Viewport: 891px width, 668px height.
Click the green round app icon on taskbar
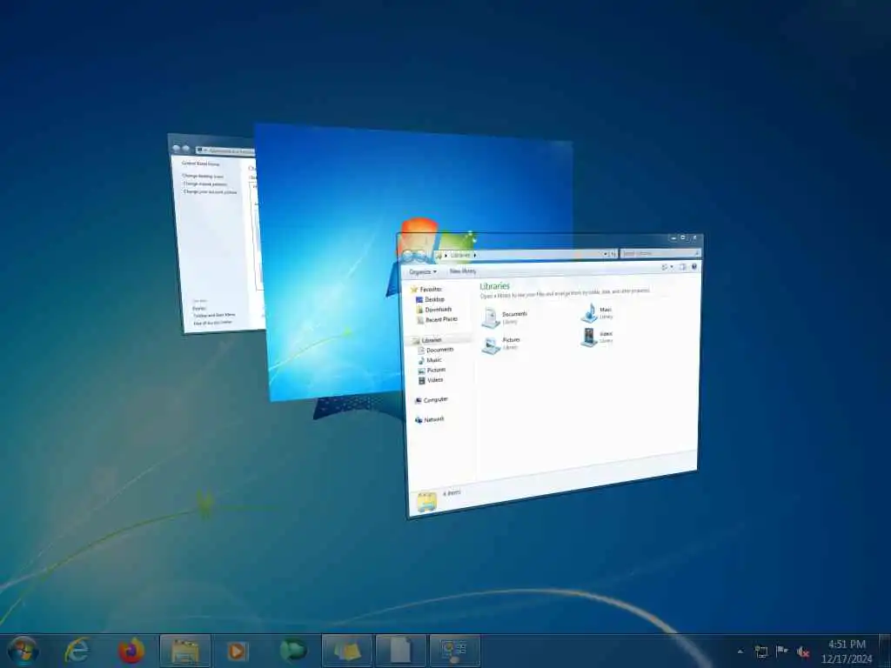[292, 651]
